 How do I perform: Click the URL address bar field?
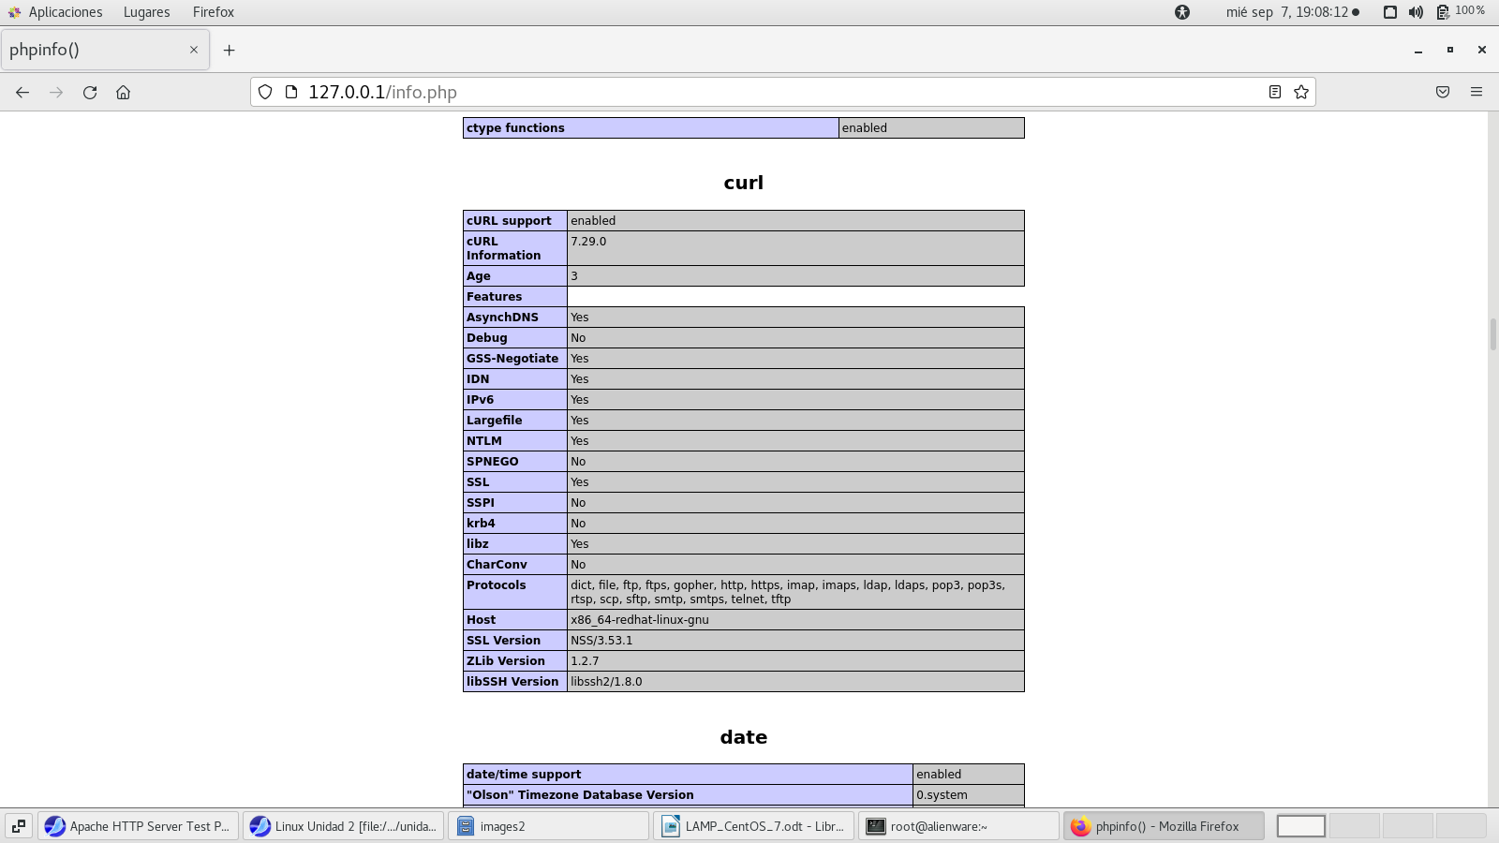pyautogui.click(x=749, y=92)
